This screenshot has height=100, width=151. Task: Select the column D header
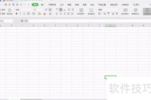pos(33,25)
